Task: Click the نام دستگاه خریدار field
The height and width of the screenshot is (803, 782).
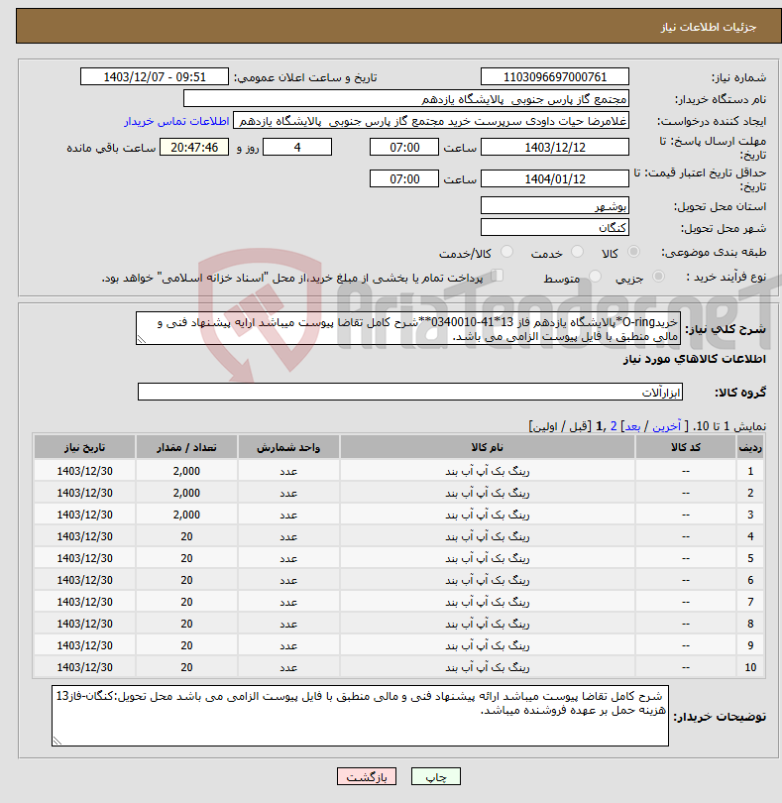Action: [406, 99]
